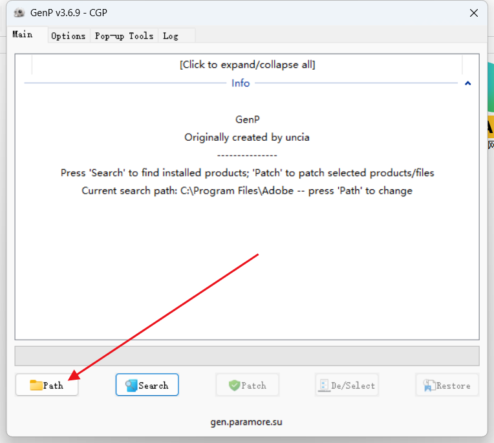494x443 pixels.
Task: Start the Search for installed products
Action: pos(147,384)
